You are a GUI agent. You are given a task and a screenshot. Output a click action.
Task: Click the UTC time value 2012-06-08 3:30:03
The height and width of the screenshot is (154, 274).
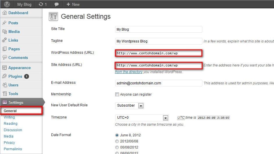point(213,118)
